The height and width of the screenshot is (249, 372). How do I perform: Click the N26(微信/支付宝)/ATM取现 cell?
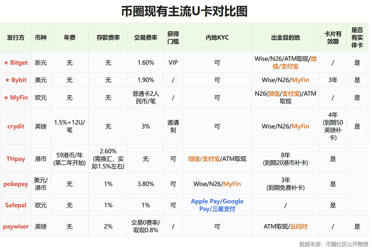[285, 97]
